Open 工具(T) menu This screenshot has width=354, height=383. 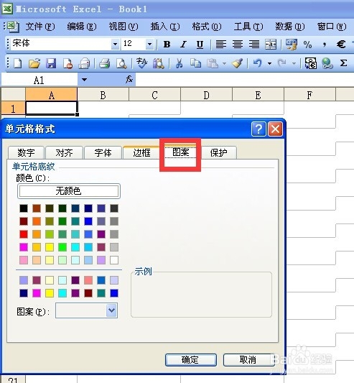pyautogui.click(x=248, y=27)
